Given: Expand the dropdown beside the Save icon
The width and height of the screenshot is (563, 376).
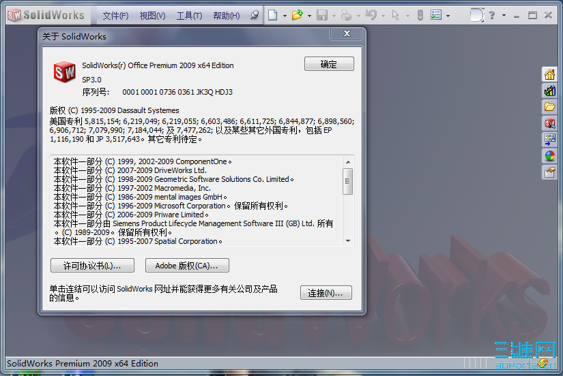Looking at the screenshot, I should coord(334,16).
